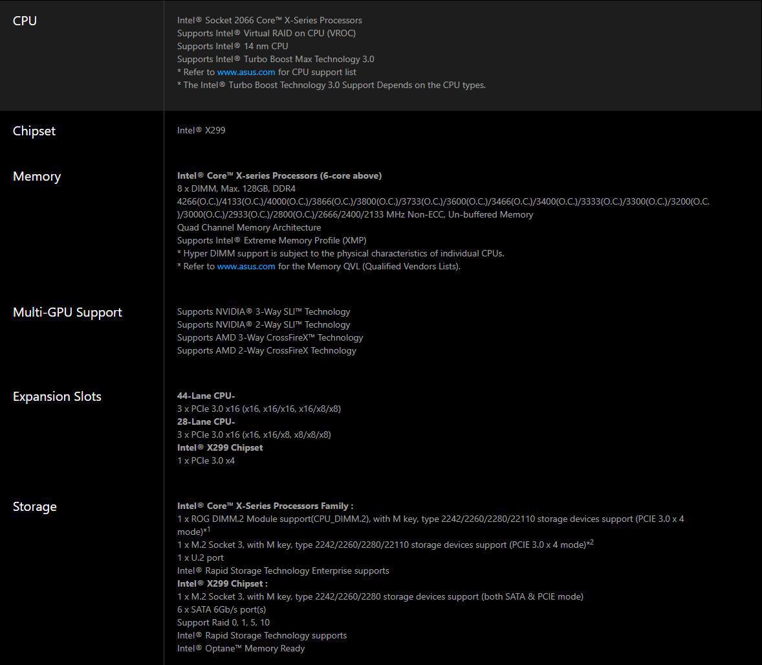This screenshot has height=665, width=762.
Task: Click "Intel® X299 Chipset :" under Storage
Action: (223, 584)
